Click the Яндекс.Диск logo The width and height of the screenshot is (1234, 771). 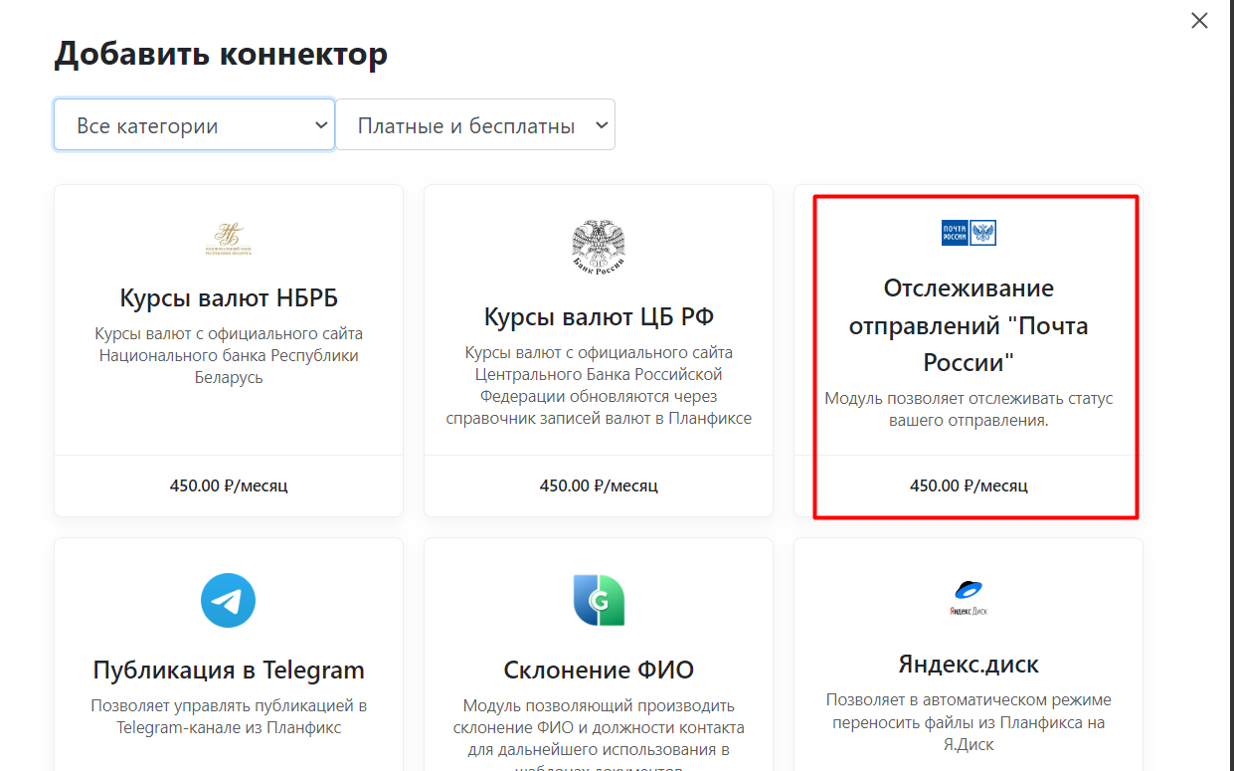pyautogui.click(x=969, y=598)
